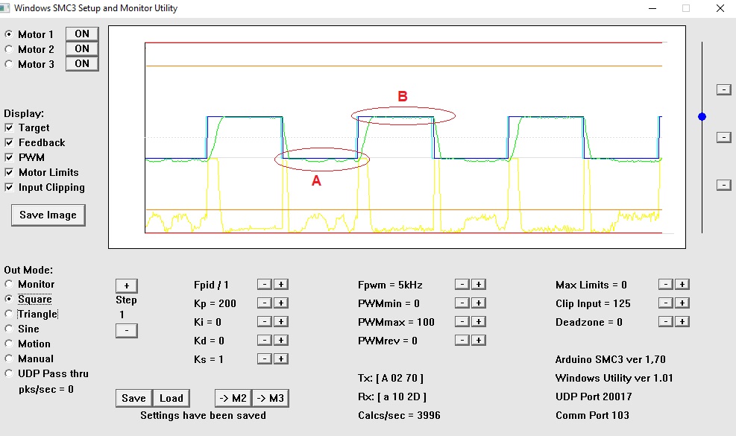The width and height of the screenshot is (736, 436).
Task: Enable UDP Pass thru mode
Action: tap(9, 373)
